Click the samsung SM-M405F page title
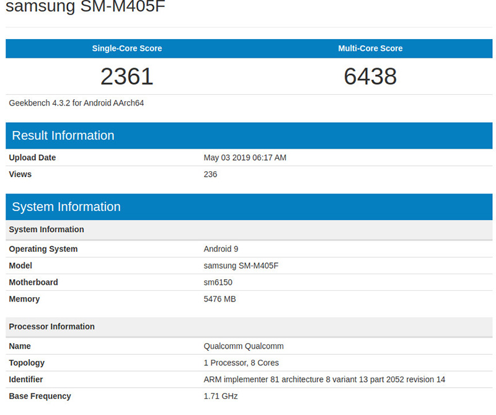The height and width of the screenshot is (415, 496). tap(86, 7)
